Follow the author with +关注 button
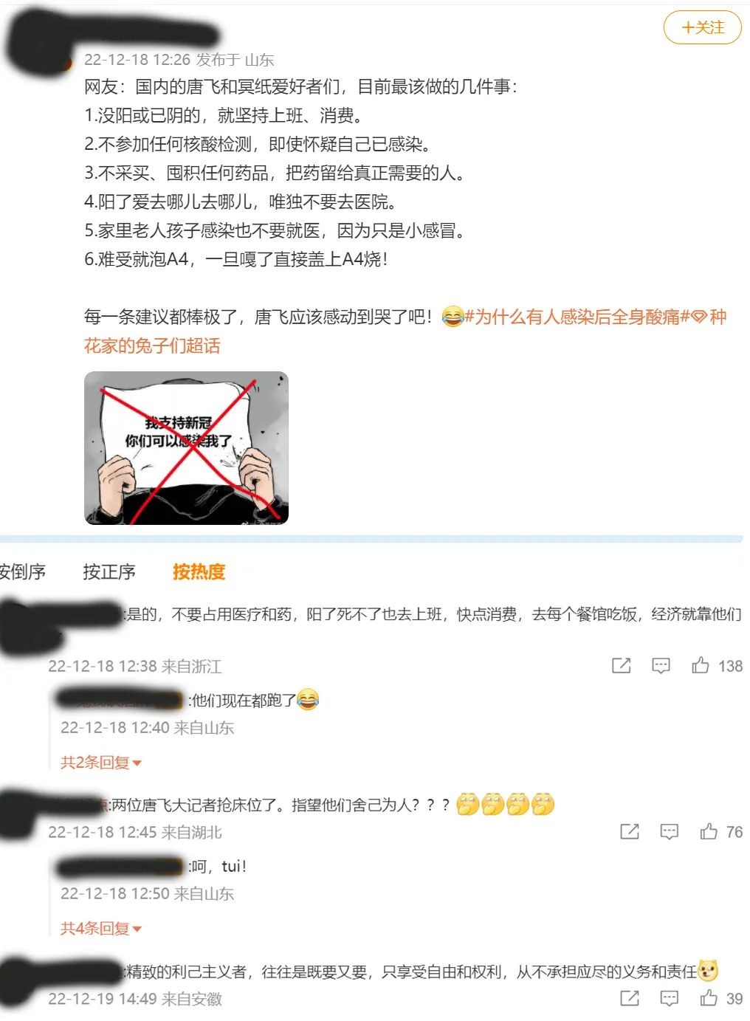 click(702, 27)
